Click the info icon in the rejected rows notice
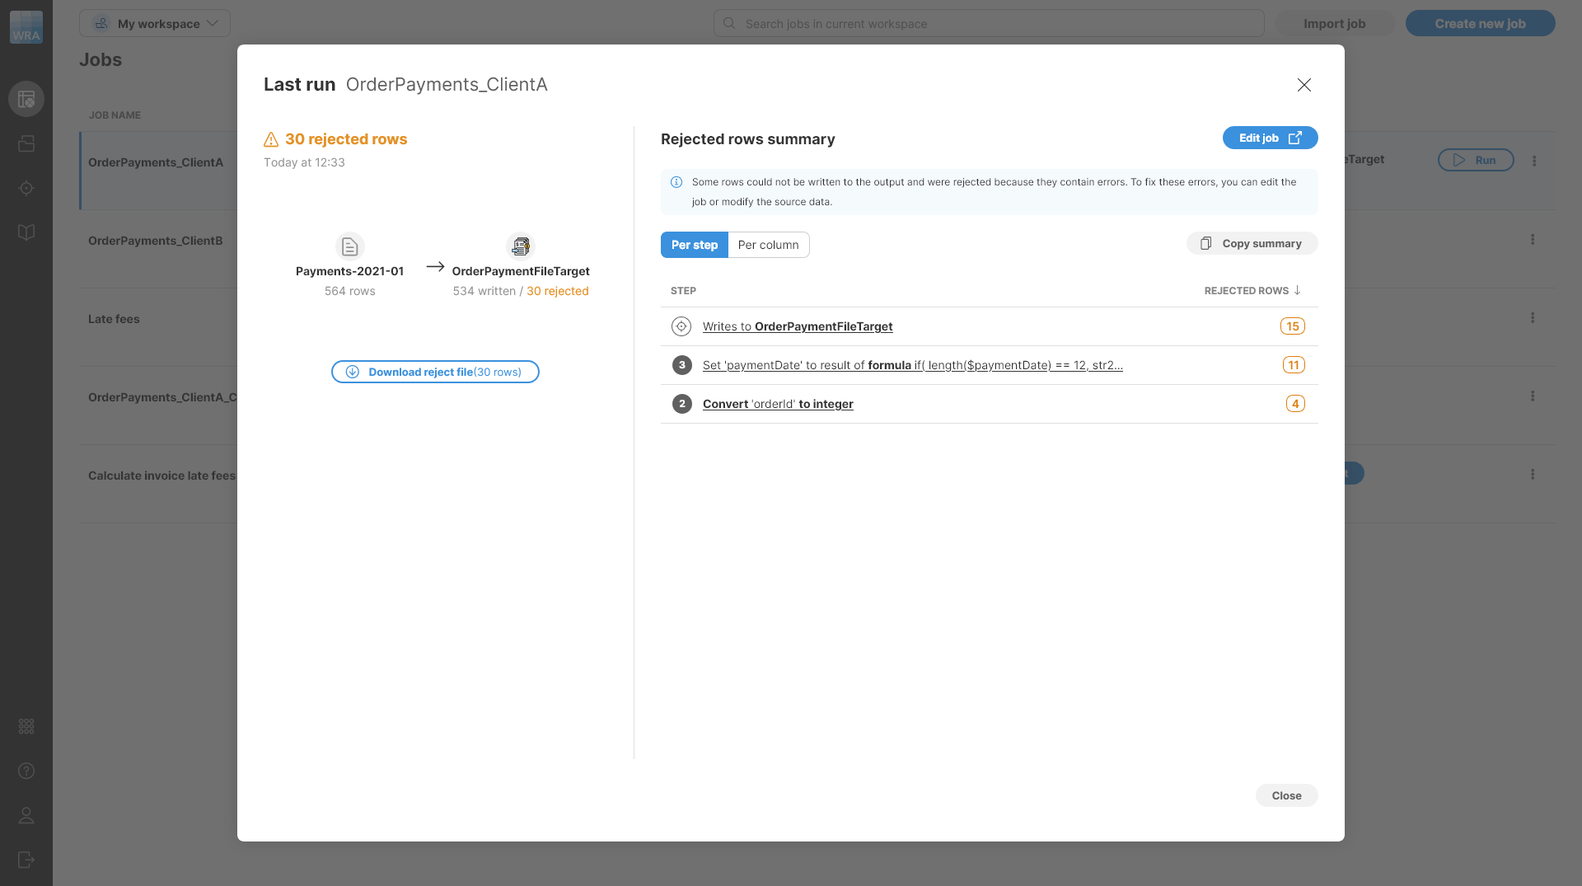 676,182
